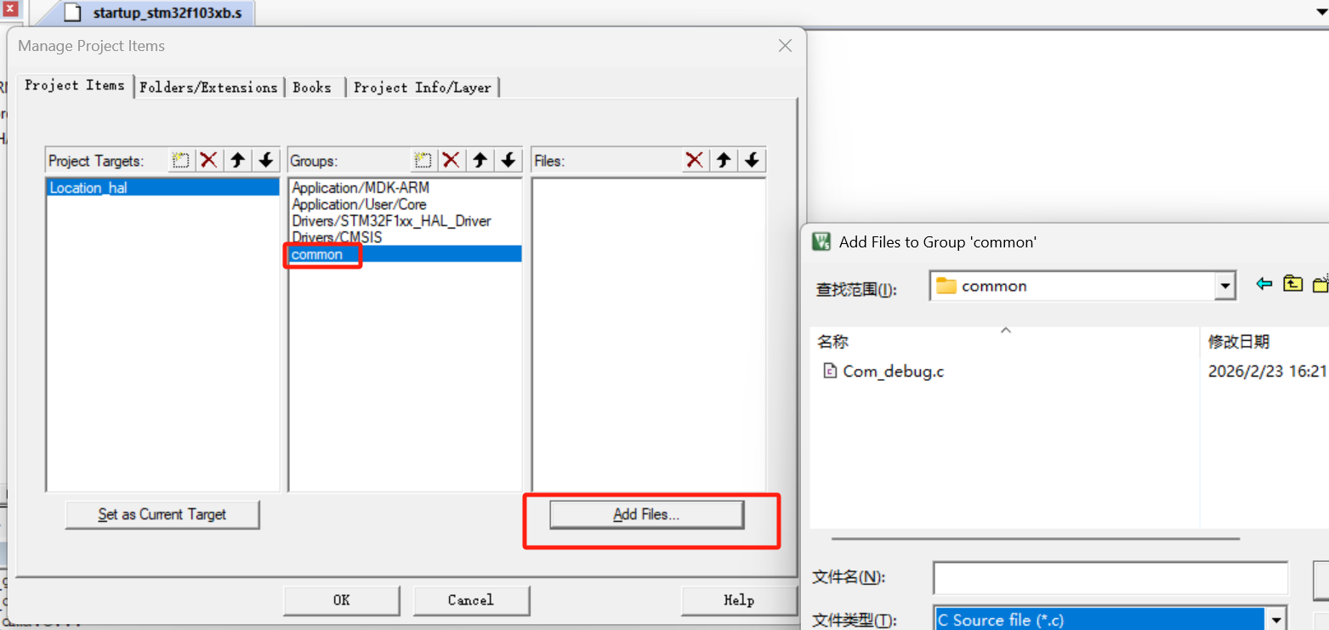Click New icon in Project Targets header
This screenshot has width=1329, height=630.
pyautogui.click(x=180, y=160)
